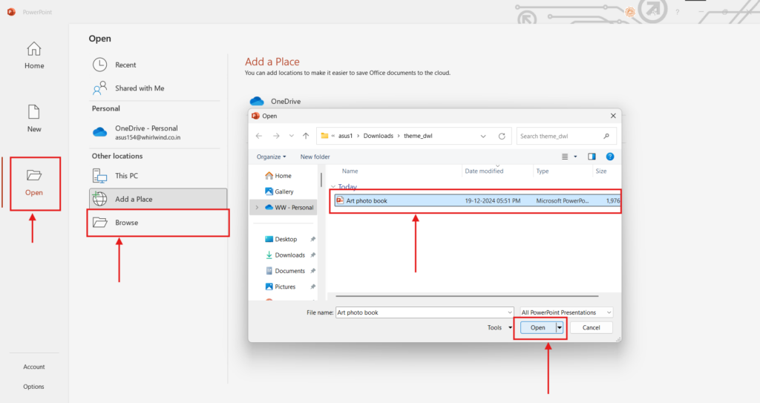Expand the WW - Personal tree node
The height and width of the screenshot is (403, 760).
257,207
